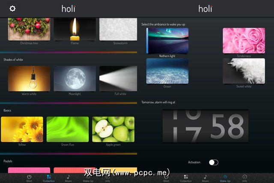This screenshot has width=274, height=183.
Task: Tap the coral pastel swatch
Action: pos(75,170)
